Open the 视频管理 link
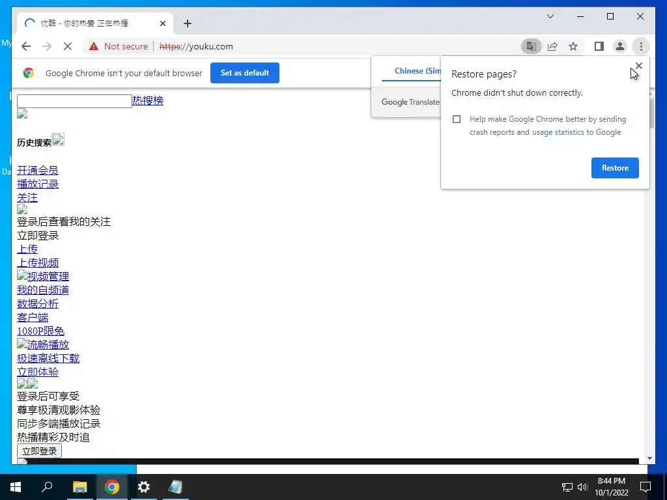Viewport: 667px width, 500px height. 48,276
